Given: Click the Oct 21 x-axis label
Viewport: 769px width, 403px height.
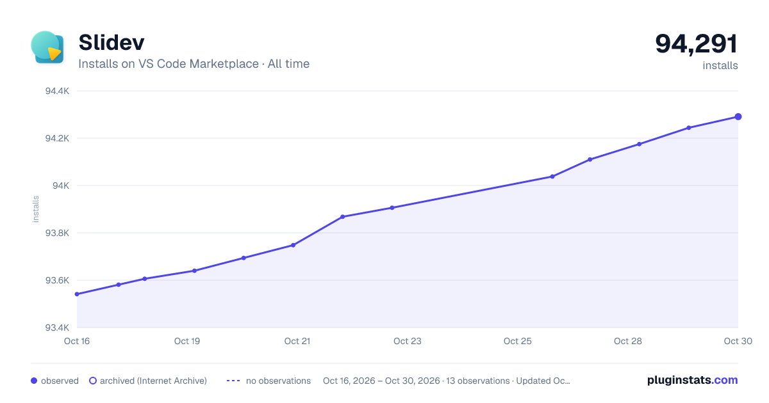Looking at the screenshot, I should [x=297, y=341].
